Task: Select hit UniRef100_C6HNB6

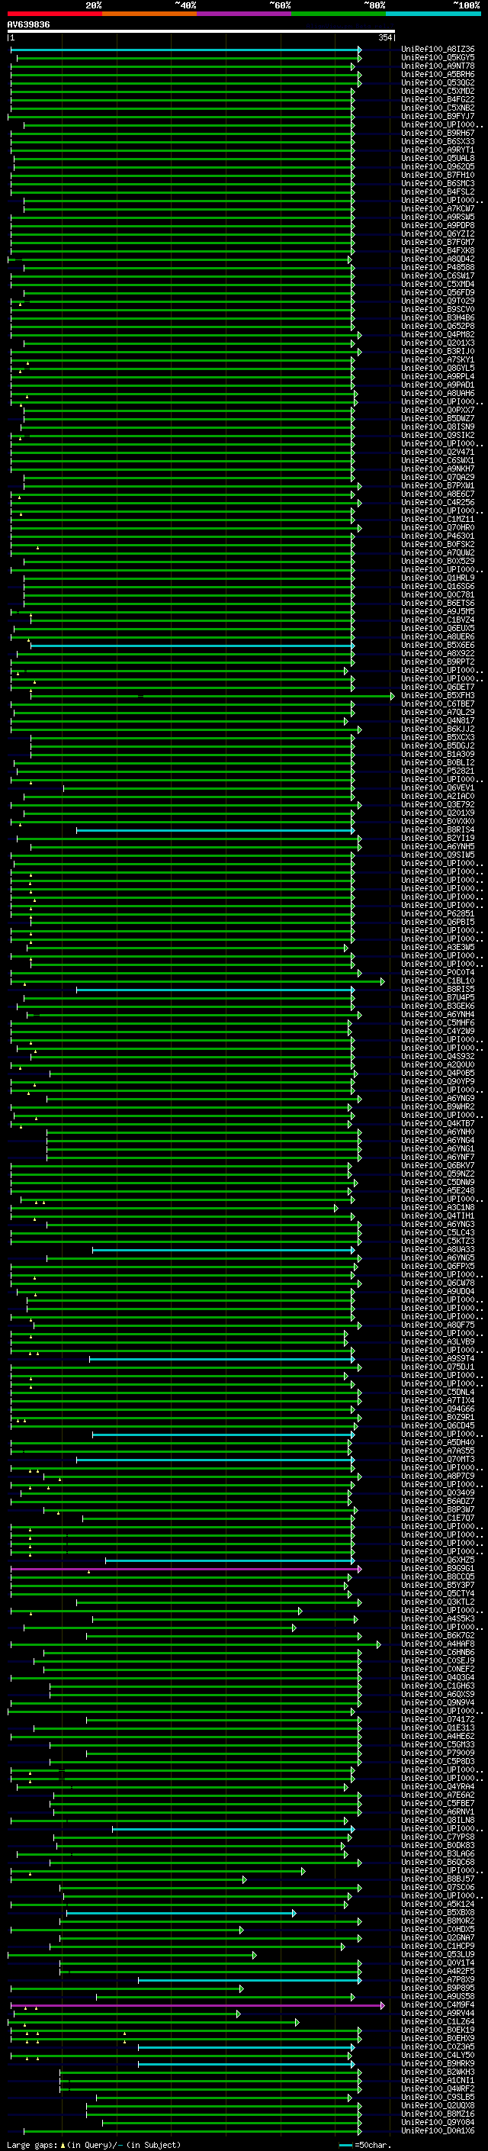Action: click(x=438, y=1653)
